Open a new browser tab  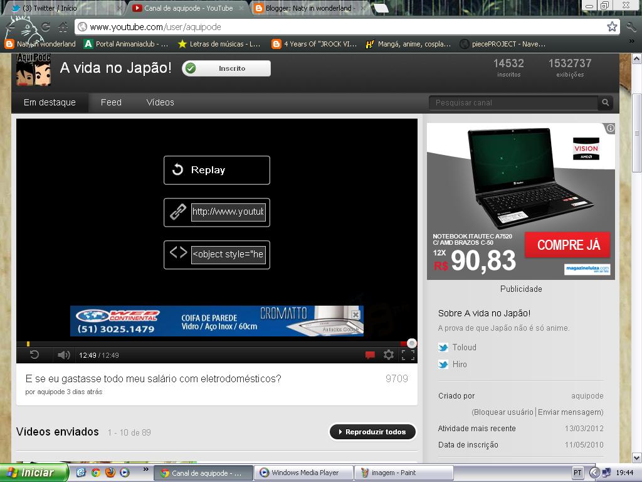[381, 8]
